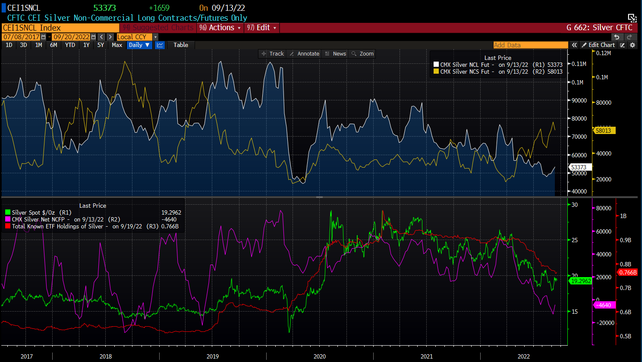The image size is (642, 362).
Task: Collapse panel with double chevron icon
Action: pyautogui.click(x=574, y=45)
